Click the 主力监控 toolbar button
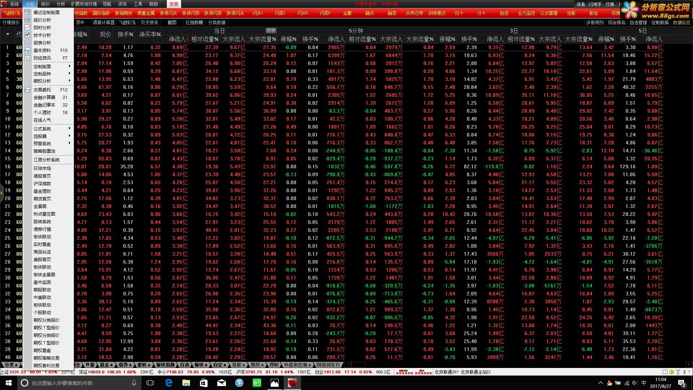The image size is (693, 390). 526,13
